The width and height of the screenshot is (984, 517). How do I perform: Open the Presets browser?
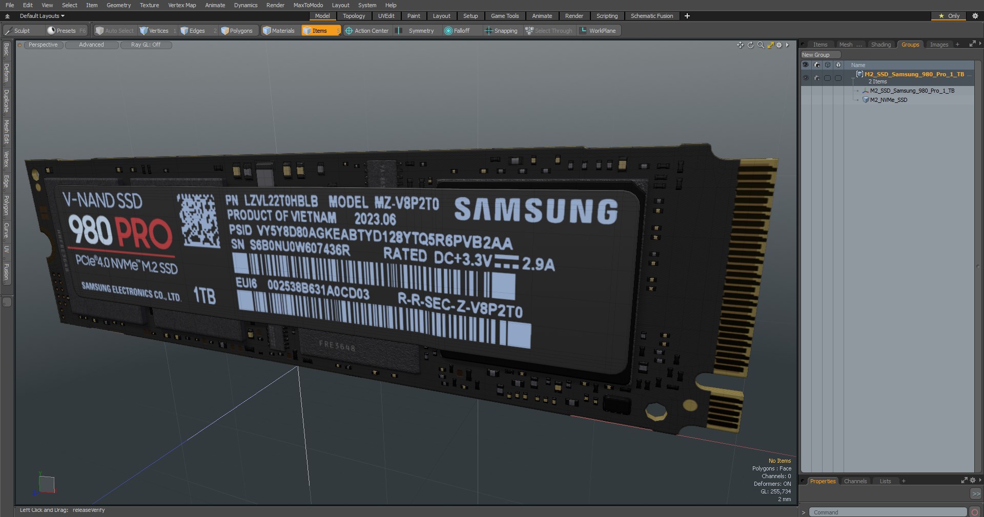pos(66,31)
